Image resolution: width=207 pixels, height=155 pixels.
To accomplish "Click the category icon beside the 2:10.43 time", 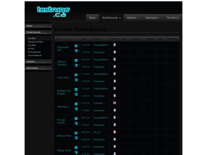I will click(76, 109).
